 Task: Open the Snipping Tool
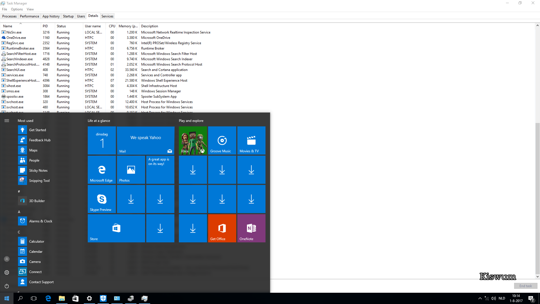point(22,180)
